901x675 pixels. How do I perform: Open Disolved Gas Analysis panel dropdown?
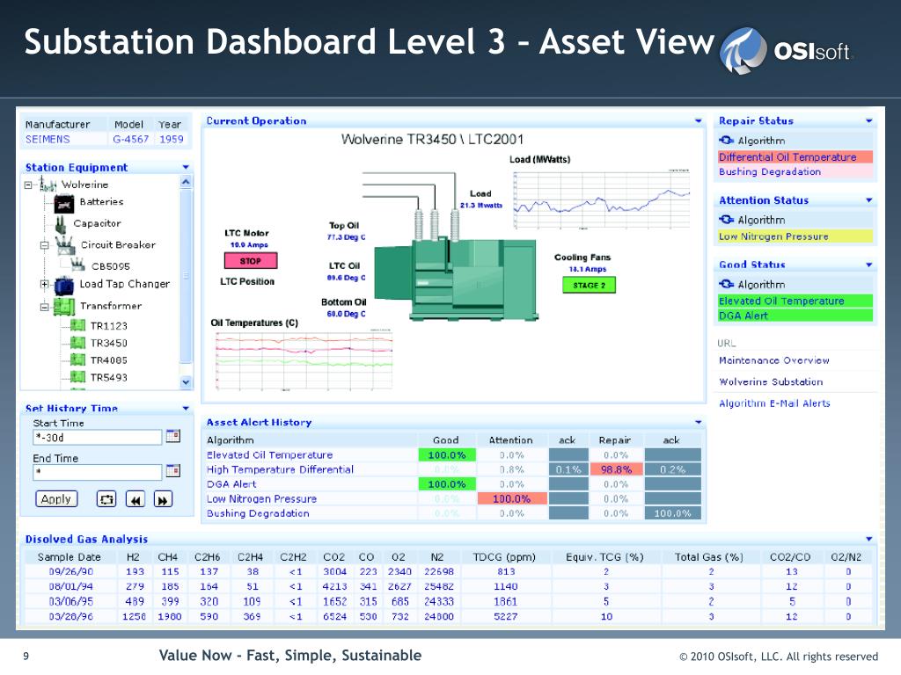(868, 539)
